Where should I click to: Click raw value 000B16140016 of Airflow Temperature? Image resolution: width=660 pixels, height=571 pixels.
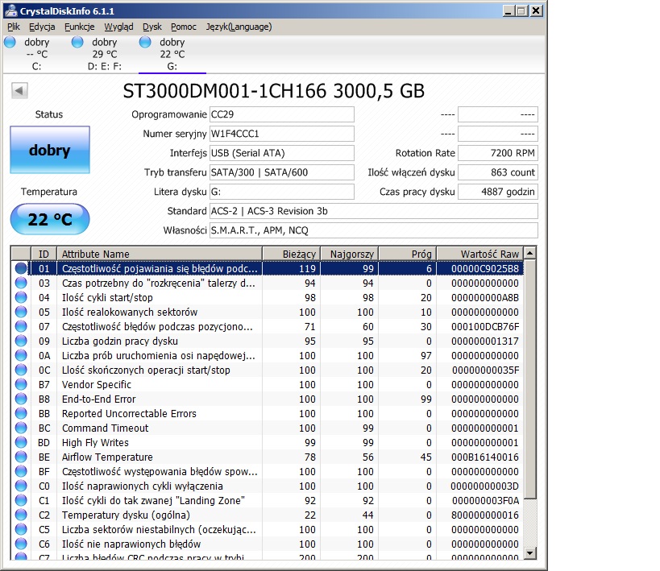[485, 457]
